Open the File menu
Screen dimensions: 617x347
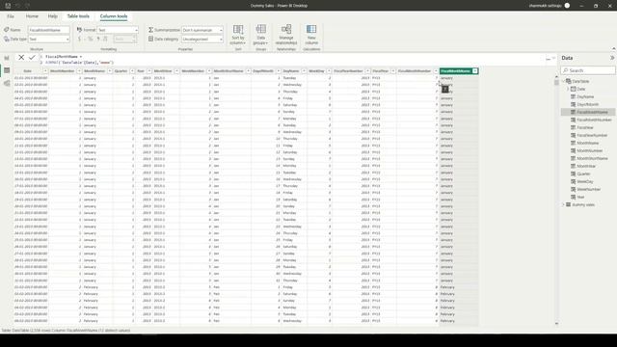pos(11,16)
